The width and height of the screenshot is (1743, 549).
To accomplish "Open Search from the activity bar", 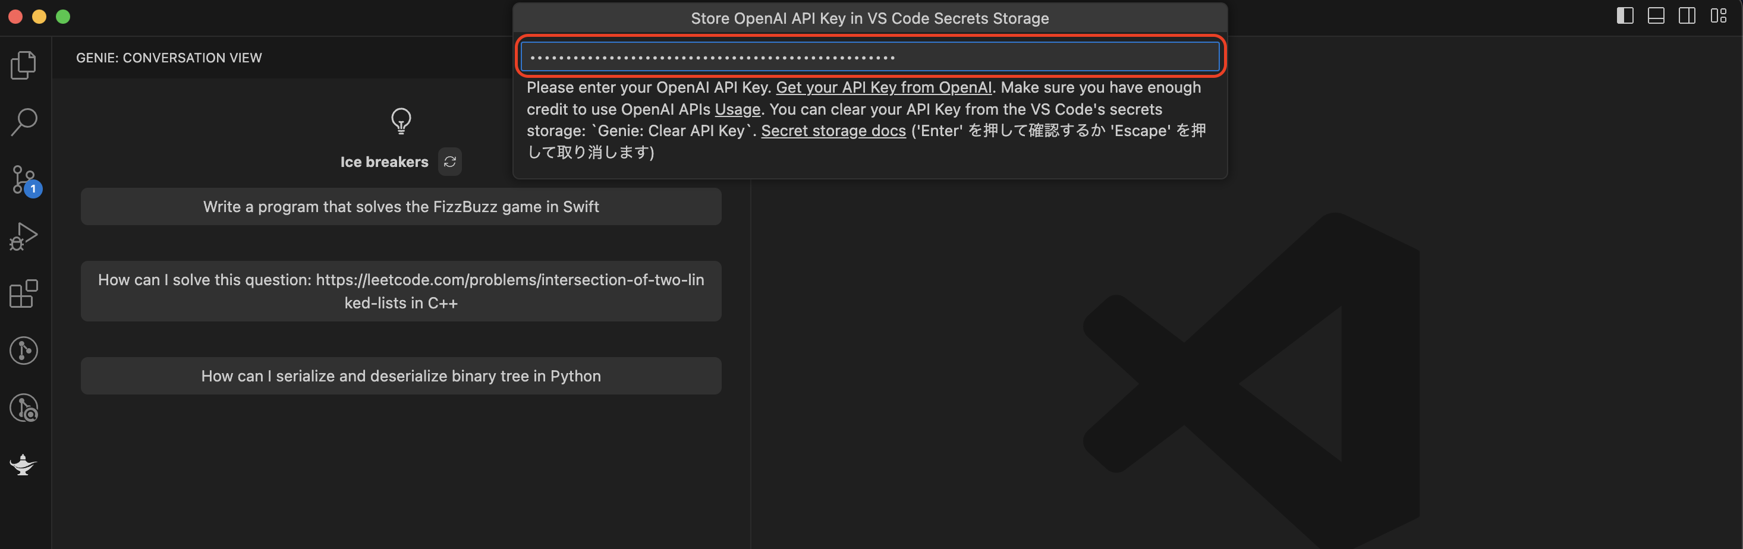I will (x=24, y=122).
